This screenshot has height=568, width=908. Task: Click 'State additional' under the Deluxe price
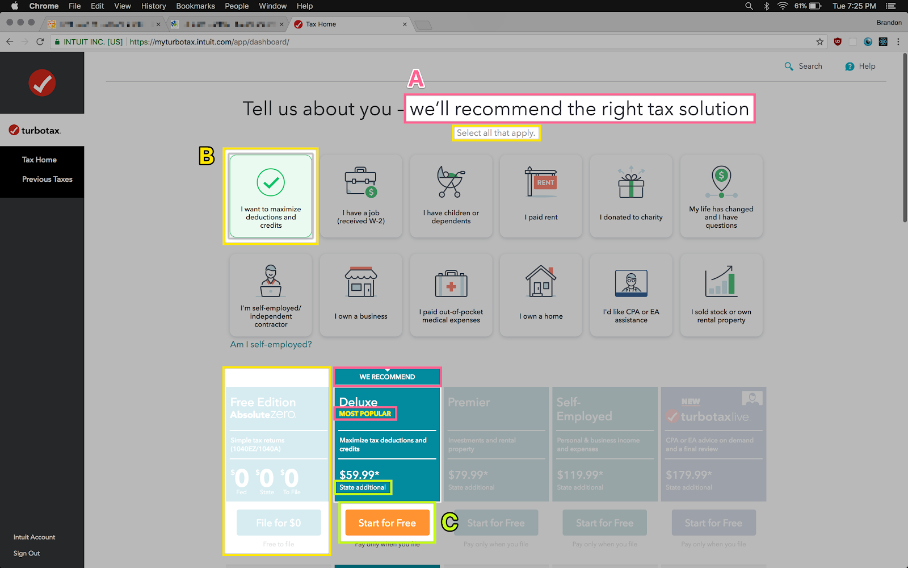tap(363, 487)
